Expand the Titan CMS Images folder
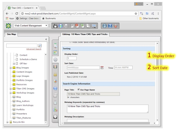Screen dimensions: 177x130 (11, 89)
